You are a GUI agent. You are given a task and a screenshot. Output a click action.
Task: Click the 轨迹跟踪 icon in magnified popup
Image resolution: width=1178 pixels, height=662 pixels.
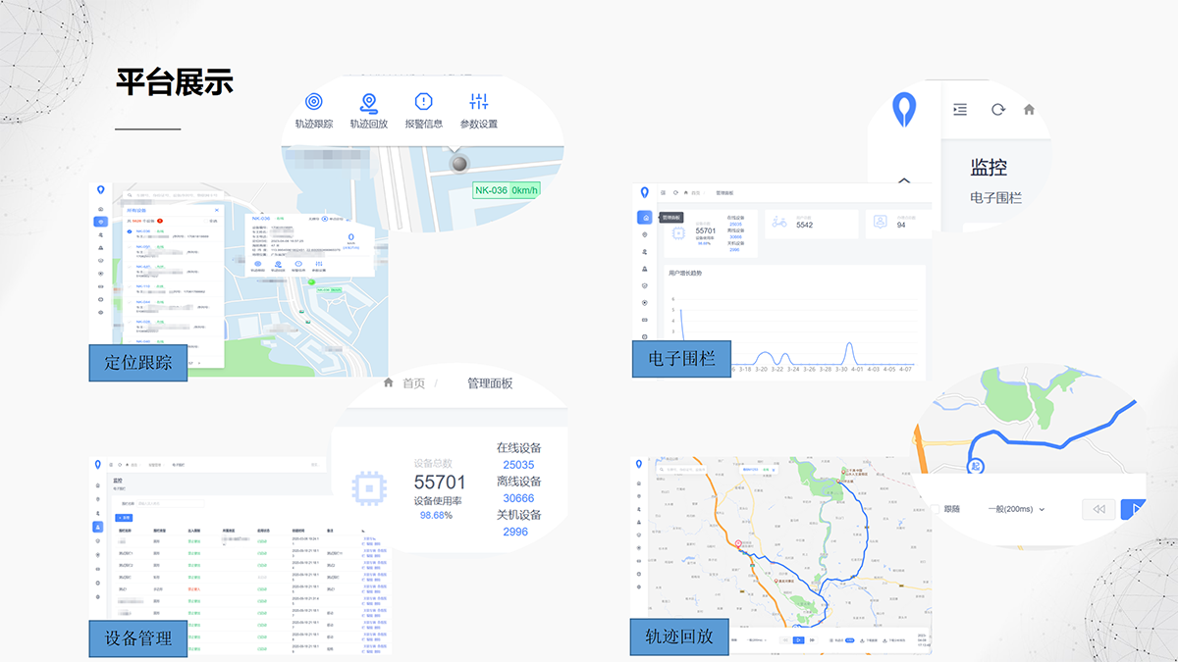tap(314, 102)
